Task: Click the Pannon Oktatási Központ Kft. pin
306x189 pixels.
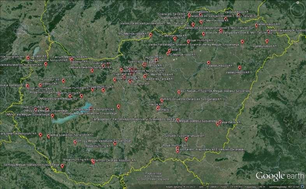Action: 93,162
